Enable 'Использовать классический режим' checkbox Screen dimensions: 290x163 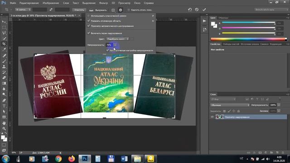[x=88, y=16]
